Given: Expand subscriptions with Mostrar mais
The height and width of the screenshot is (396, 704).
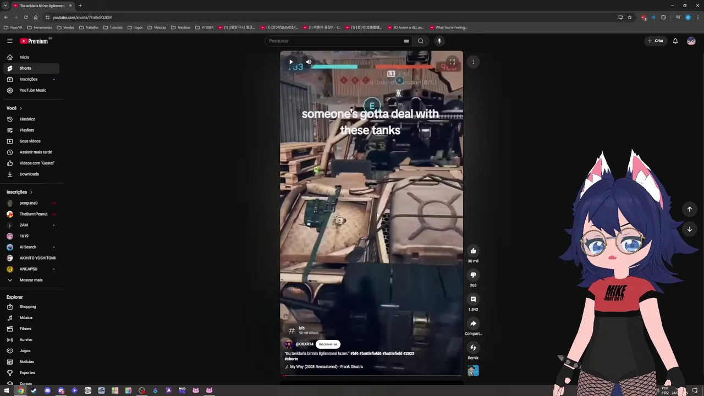Looking at the screenshot, I should (x=31, y=280).
